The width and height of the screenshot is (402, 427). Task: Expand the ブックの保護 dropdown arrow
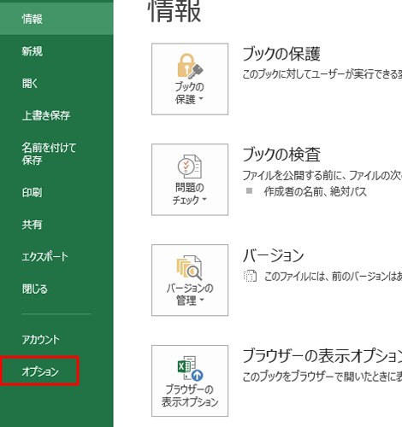point(201,99)
